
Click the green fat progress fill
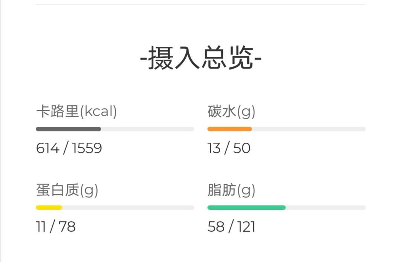[x=246, y=208]
